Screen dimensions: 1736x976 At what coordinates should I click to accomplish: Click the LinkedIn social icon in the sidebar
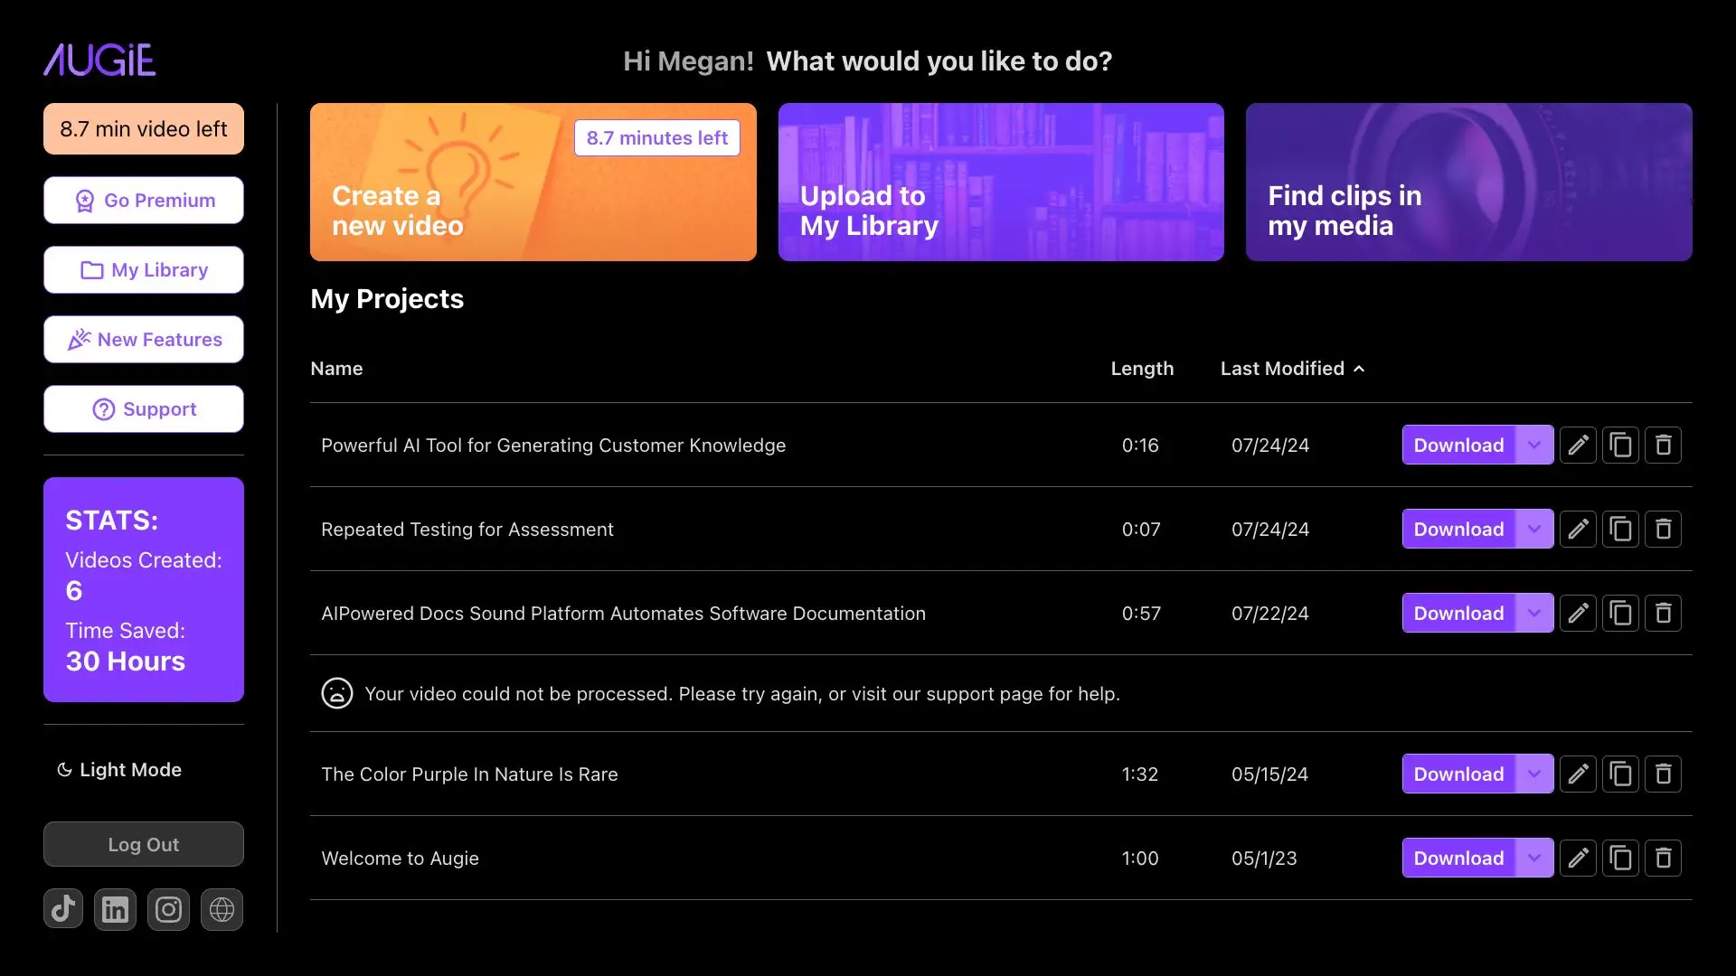(x=115, y=909)
